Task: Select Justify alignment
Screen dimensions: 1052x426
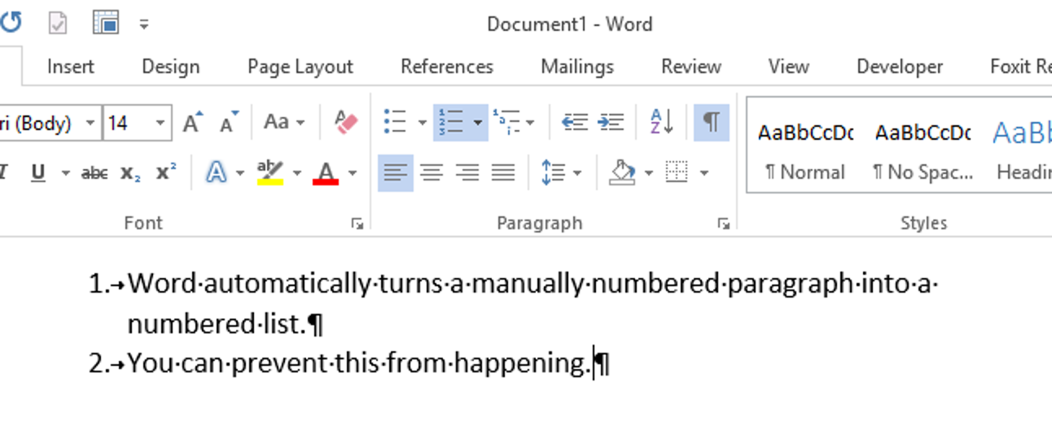Action: click(x=504, y=172)
